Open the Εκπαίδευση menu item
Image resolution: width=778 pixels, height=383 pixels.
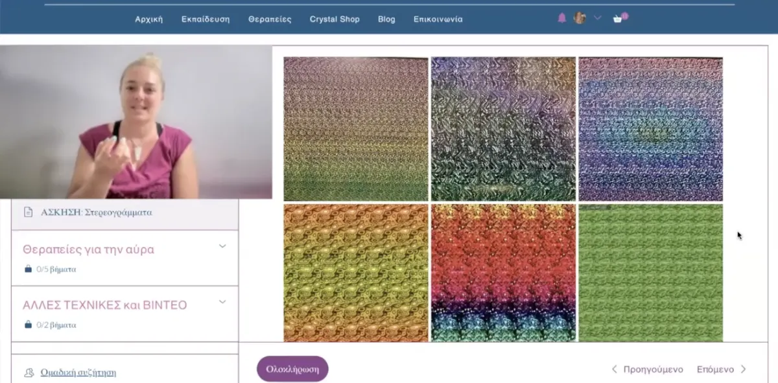click(x=206, y=19)
